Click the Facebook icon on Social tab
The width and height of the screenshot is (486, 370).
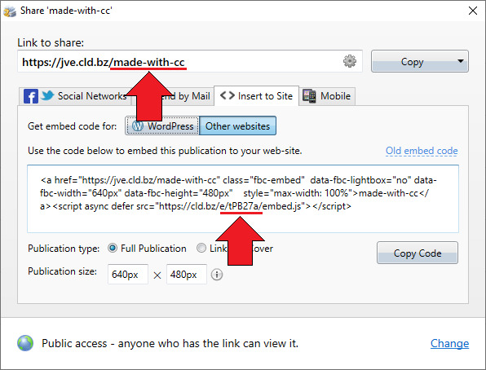click(x=31, y=96)
